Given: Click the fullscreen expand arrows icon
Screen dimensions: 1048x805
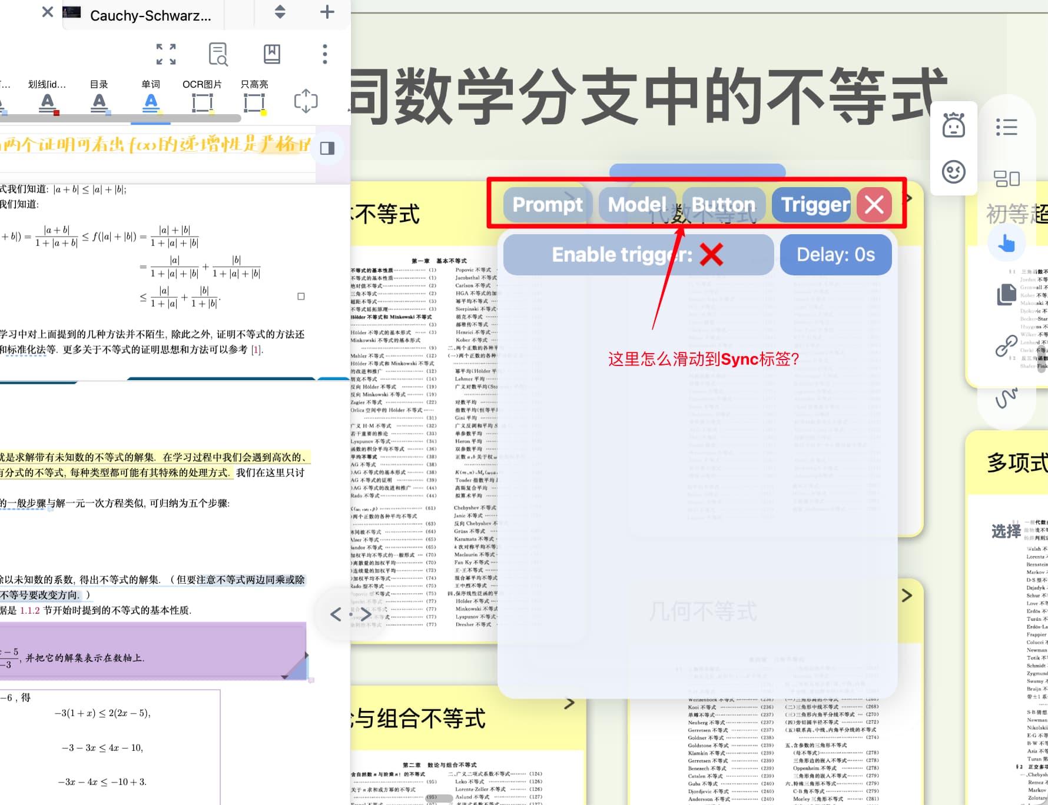Looking at the screenshot, I should click(x=166, y=54).
